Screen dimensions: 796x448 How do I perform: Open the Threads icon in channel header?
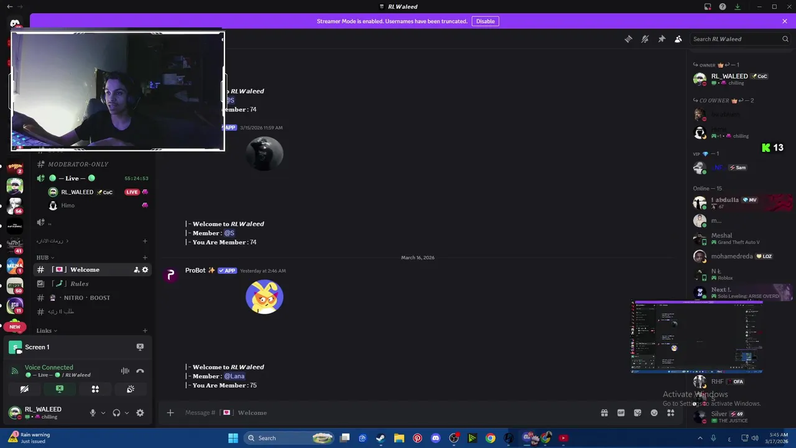click(x=628, y=39)
